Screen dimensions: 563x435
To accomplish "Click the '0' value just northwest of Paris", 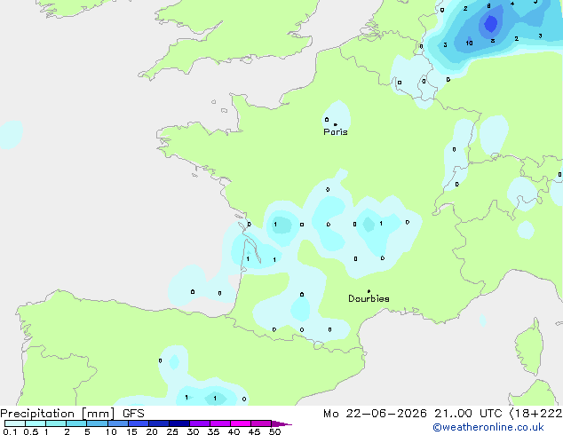I will pyautogui.click(x=327, y=119).
